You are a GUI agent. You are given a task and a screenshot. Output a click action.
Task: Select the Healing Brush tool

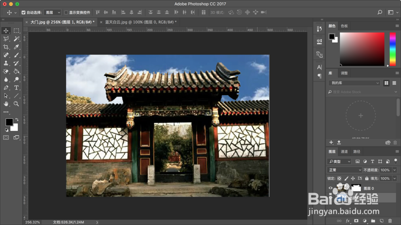click(x=6, y=55)
